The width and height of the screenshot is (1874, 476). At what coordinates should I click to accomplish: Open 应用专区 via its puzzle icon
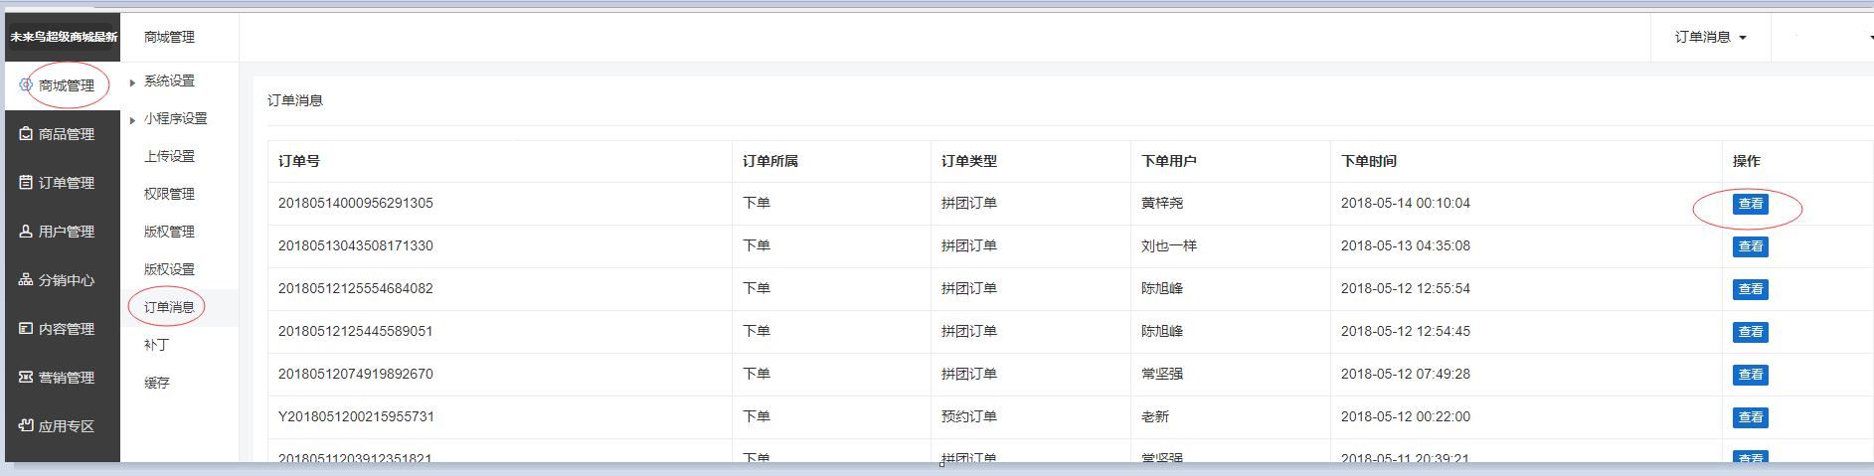click(x=26, y=426)
